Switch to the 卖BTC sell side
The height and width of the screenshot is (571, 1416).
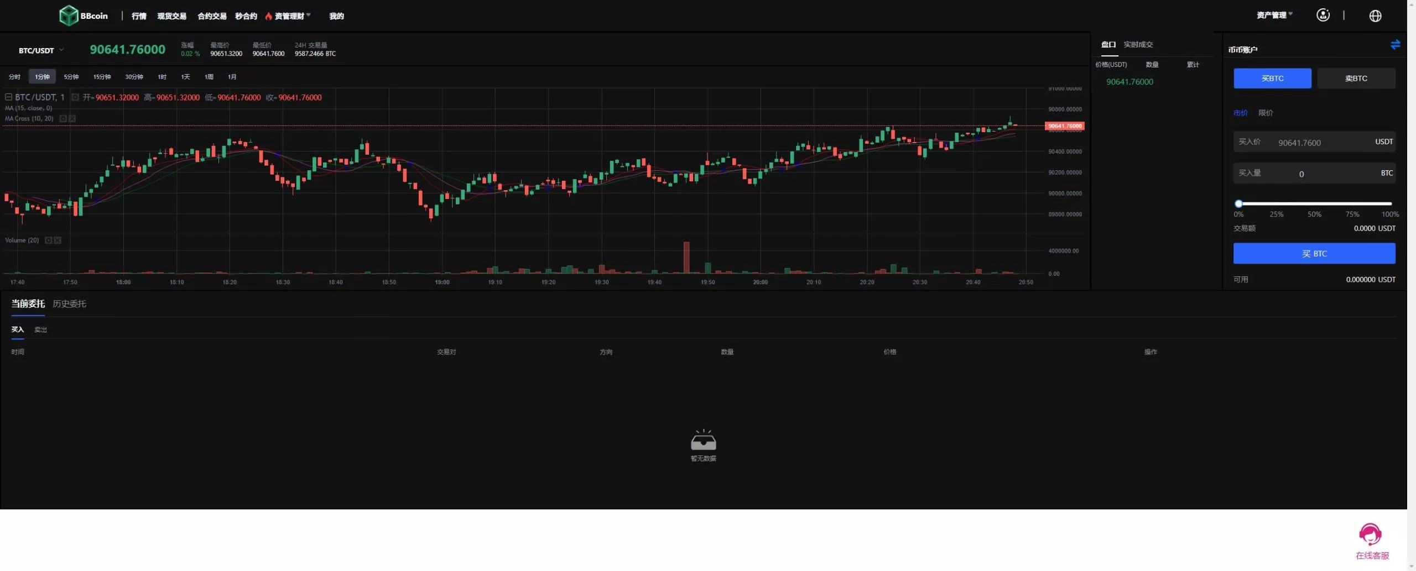[x=1356, y=78]
